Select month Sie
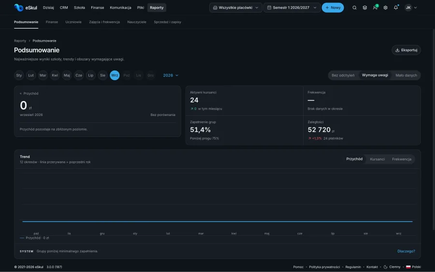 tap(102, 75)
